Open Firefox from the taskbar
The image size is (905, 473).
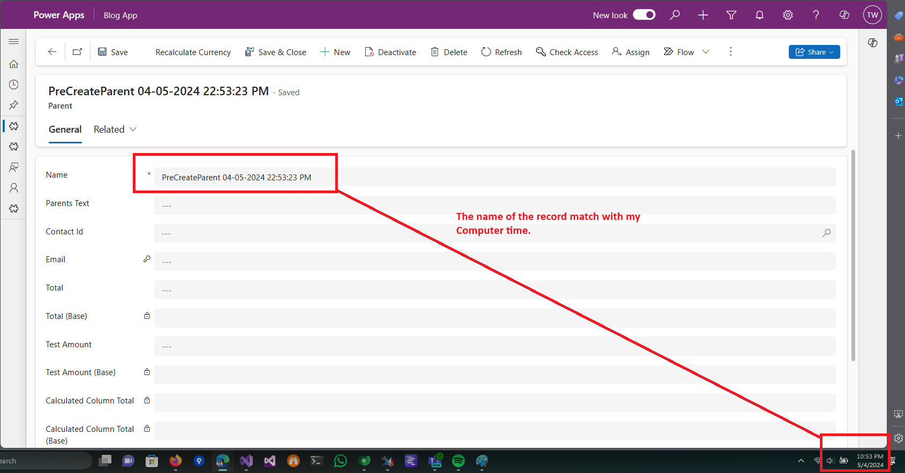tap(176, 461)
